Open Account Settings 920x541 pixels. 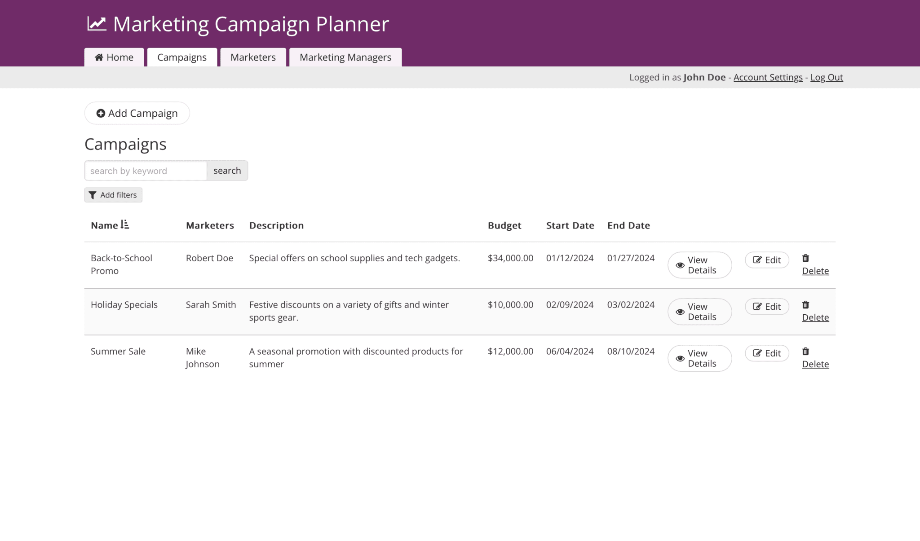point(767,77)
